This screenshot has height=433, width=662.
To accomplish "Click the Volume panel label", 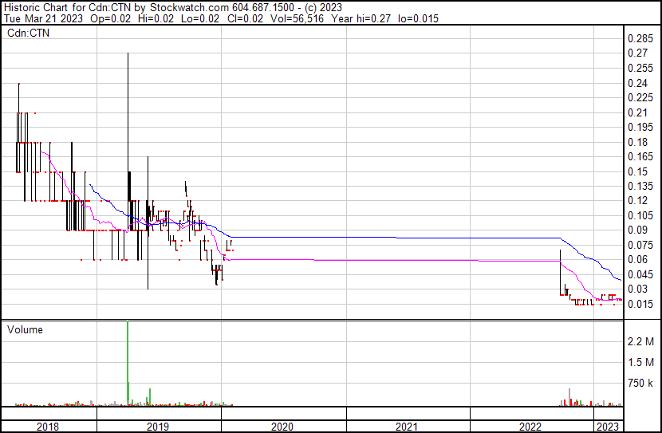I will click(24, 329).
